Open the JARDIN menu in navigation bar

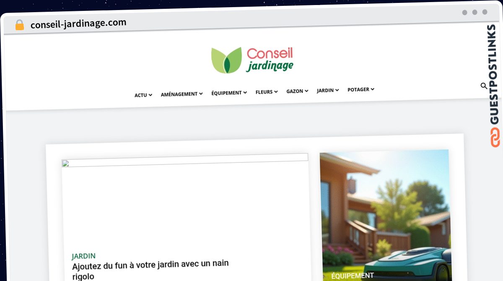coord(328,90)
